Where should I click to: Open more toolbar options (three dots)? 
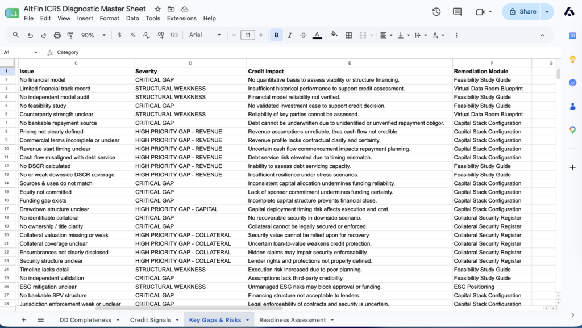pyautogui.click(x=456, y=35)
